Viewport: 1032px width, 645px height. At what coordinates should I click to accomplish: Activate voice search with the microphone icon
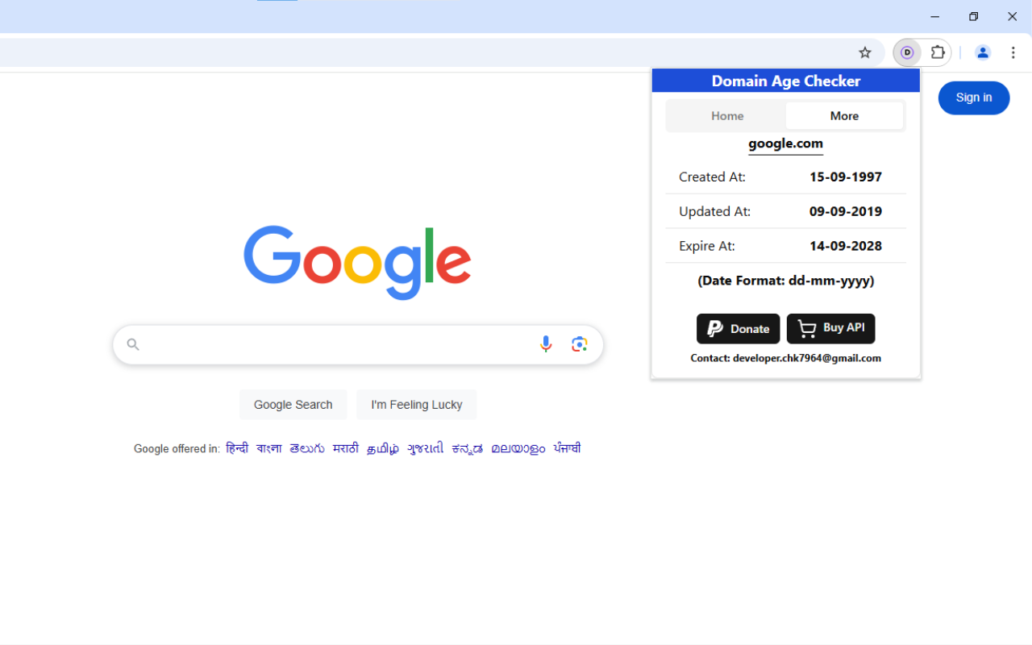pyautogui.click(x=546, y=343)
